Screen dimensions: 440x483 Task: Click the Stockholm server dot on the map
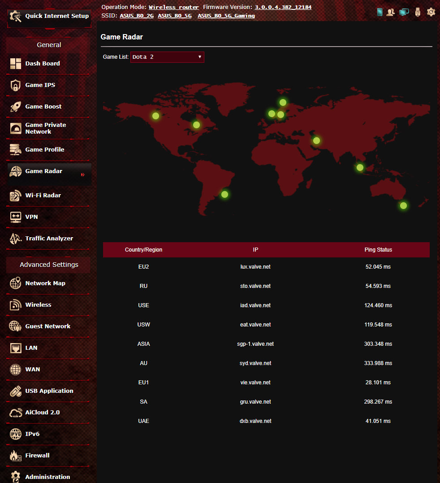pos(283,102)
